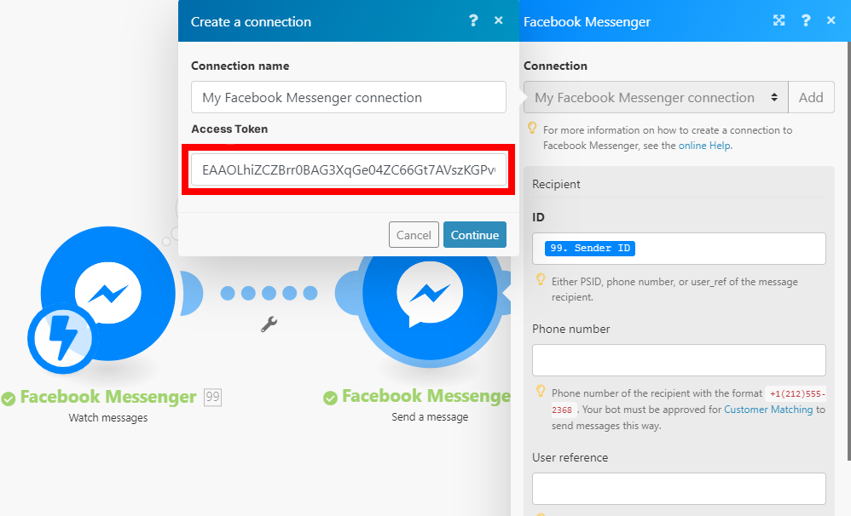Viewport: 851px width, 516px height.
Task: Open help for Facebook Messenger panel
Action: click(806, 21)
